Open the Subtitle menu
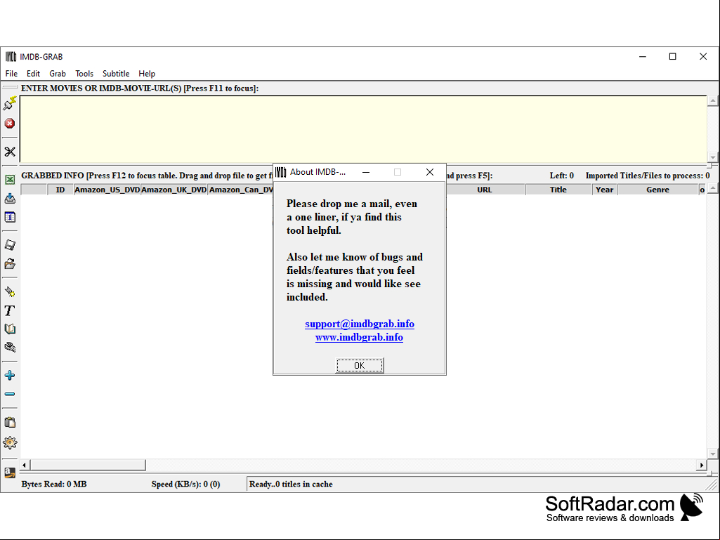 [x=116, y=74]
